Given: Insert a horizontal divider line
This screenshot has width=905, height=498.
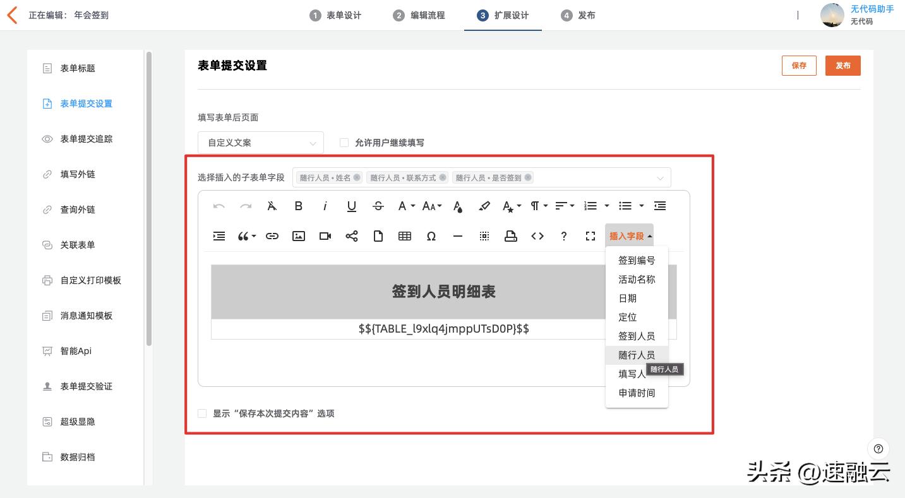Looking at the screenshot, I should pos(458,236).
